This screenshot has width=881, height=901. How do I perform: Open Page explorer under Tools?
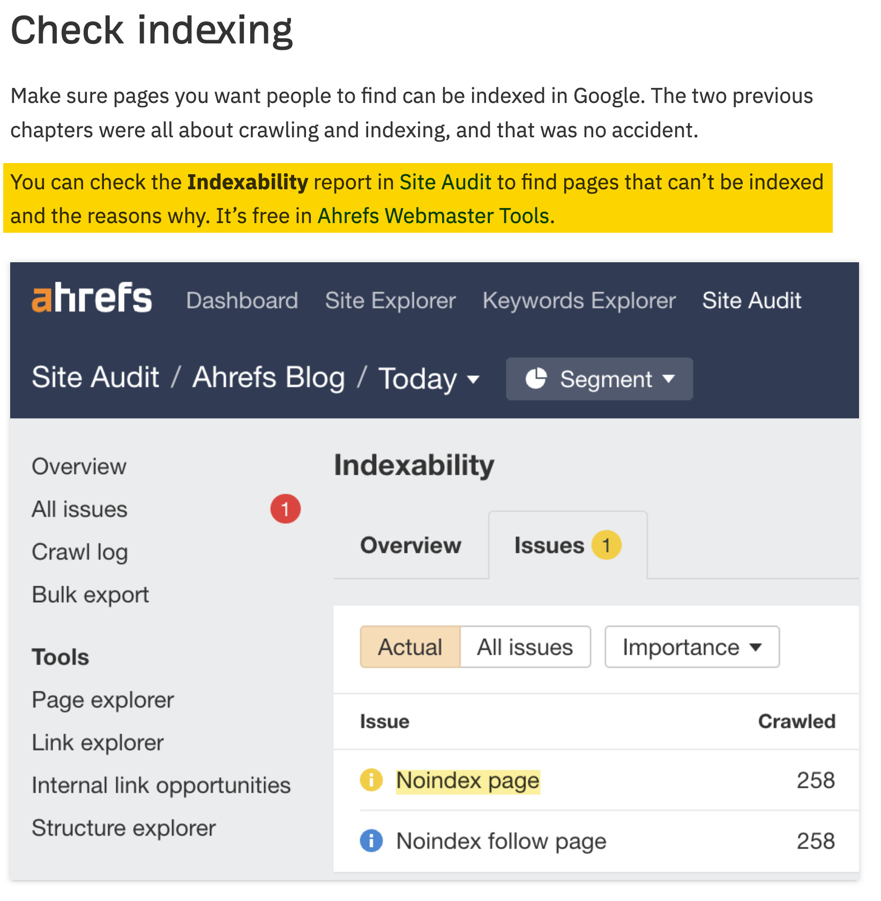click(x=102, y=699)
